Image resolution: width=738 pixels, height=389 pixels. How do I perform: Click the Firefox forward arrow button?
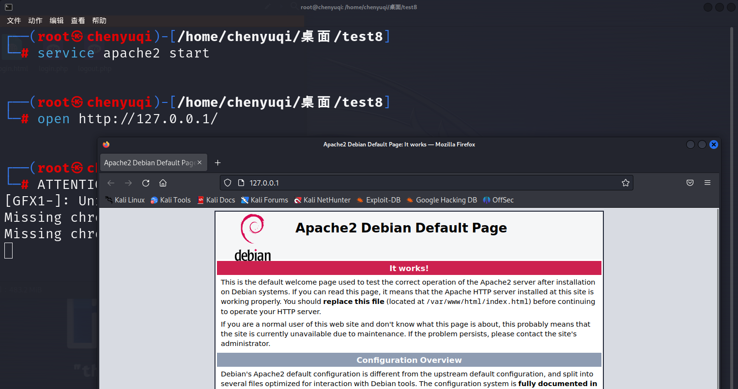point(128,183)
